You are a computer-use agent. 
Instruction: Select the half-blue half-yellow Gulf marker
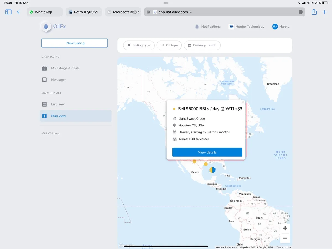pos(212,170)
